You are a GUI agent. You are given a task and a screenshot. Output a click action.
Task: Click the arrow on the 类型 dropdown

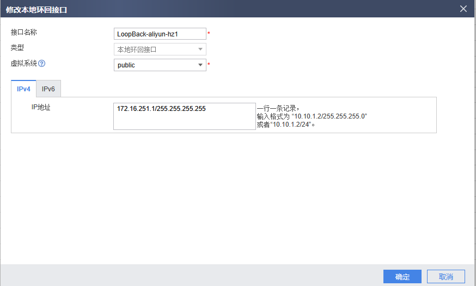[x=200, y=49]
